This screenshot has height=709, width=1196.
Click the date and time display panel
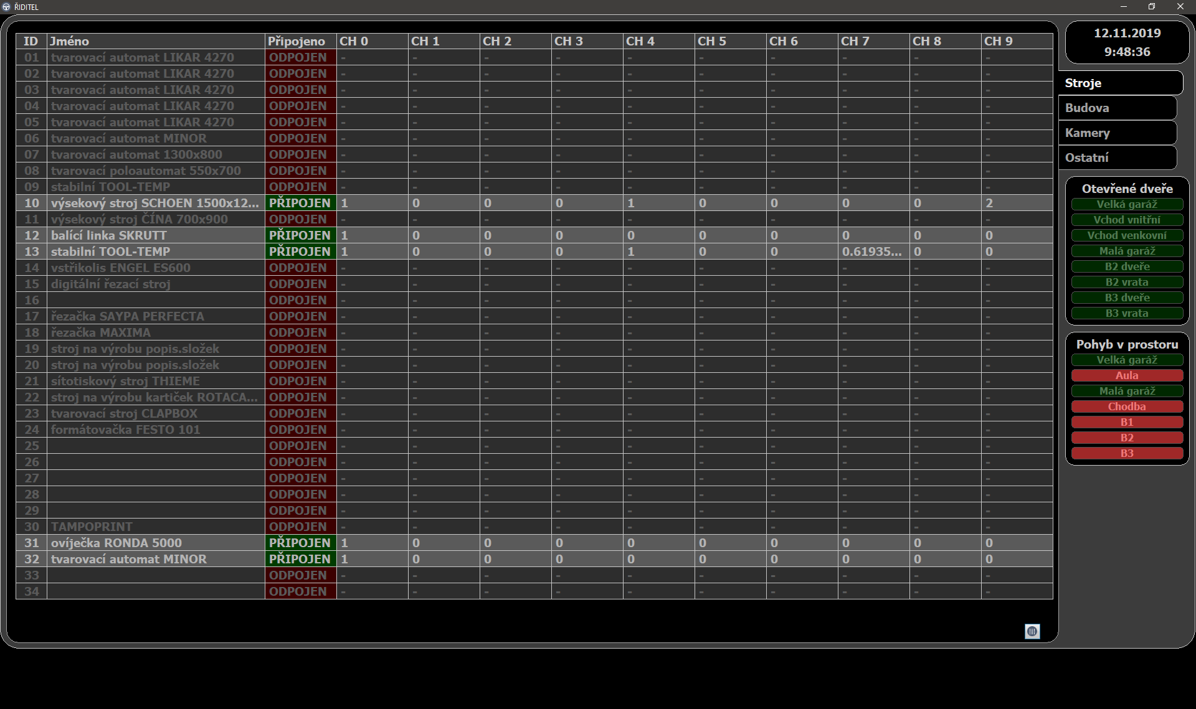click(x=1126, y=42)
